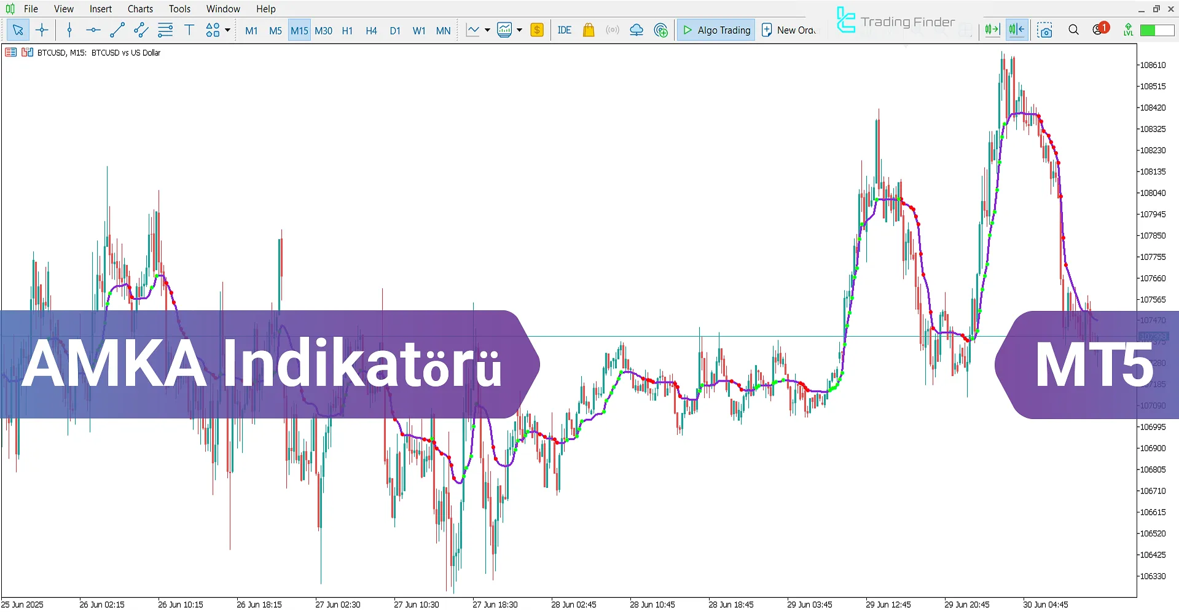
Task: Open the Market shopping bag icon
Action: pos(589,30)
